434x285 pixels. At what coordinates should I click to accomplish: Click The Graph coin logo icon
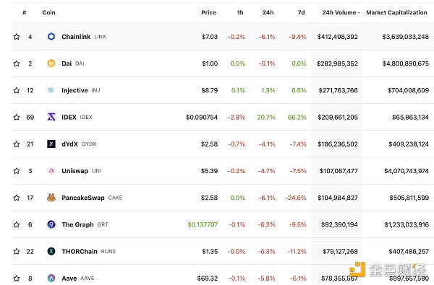pyautogui.click(x=51, y=224)
